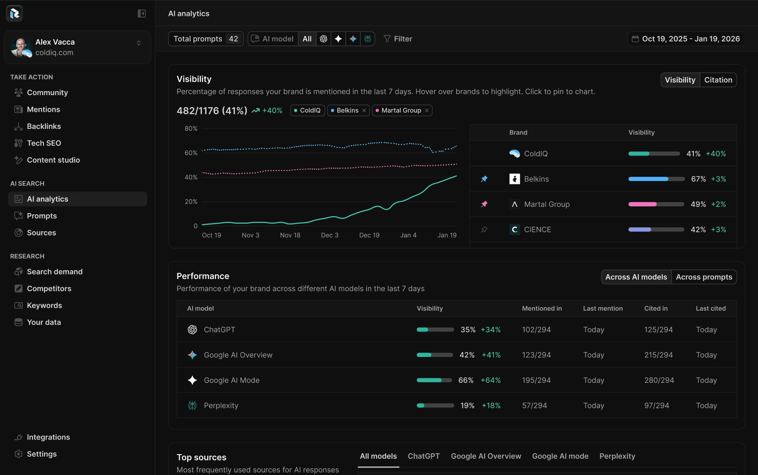Click the Your data database icon

pos(18,322)
